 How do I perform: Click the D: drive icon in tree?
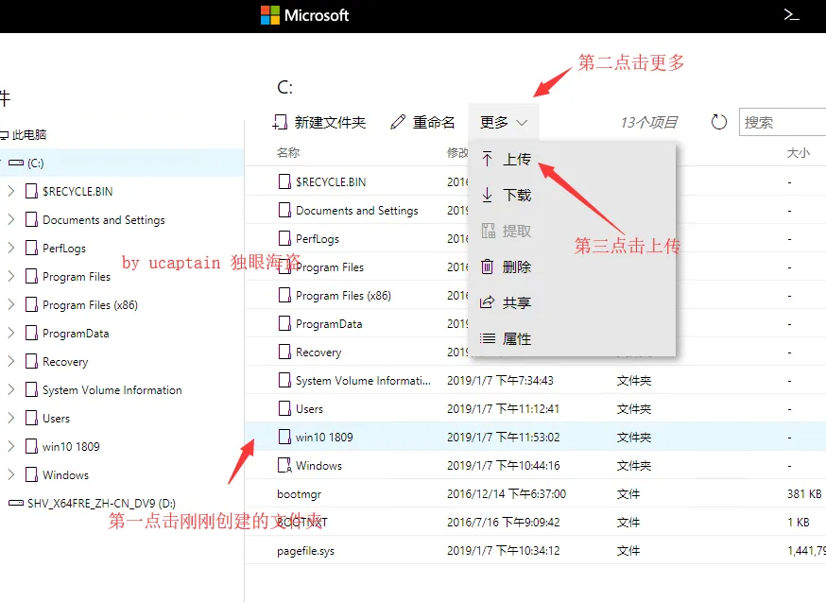(x=16, y=503)
